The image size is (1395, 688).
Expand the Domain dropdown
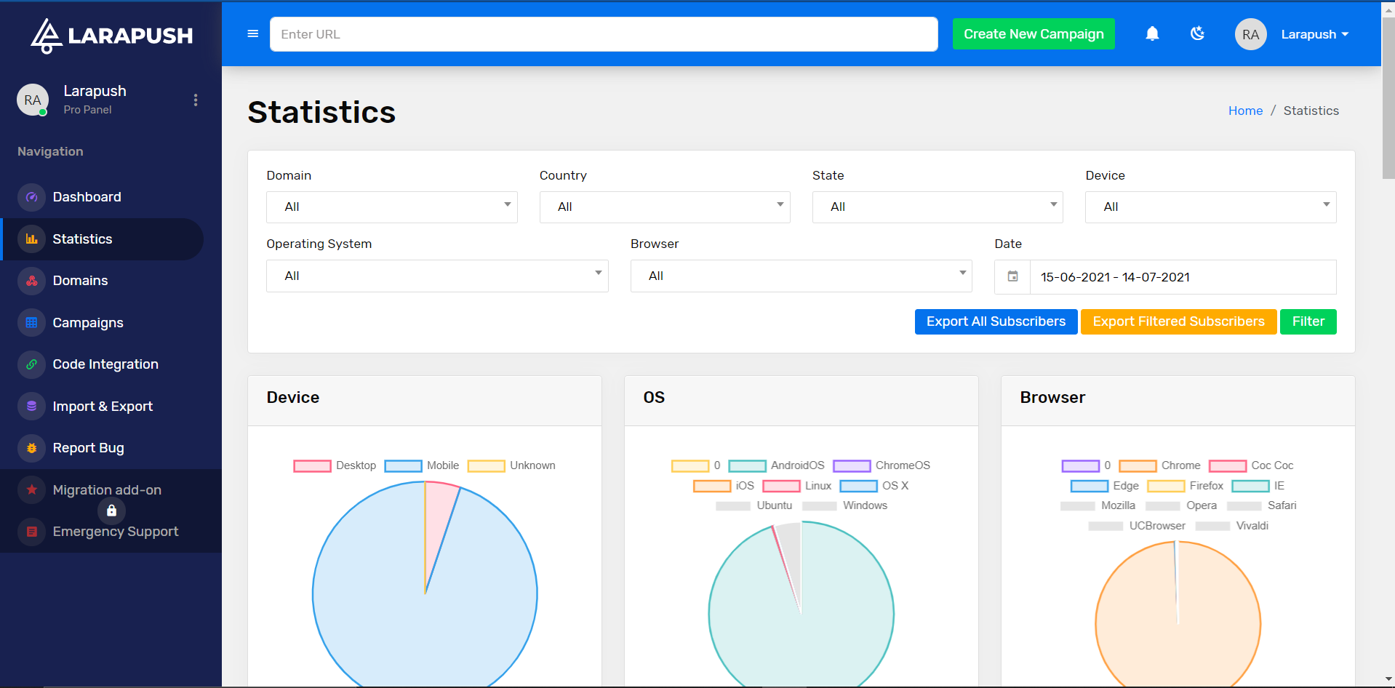[392, 207]
